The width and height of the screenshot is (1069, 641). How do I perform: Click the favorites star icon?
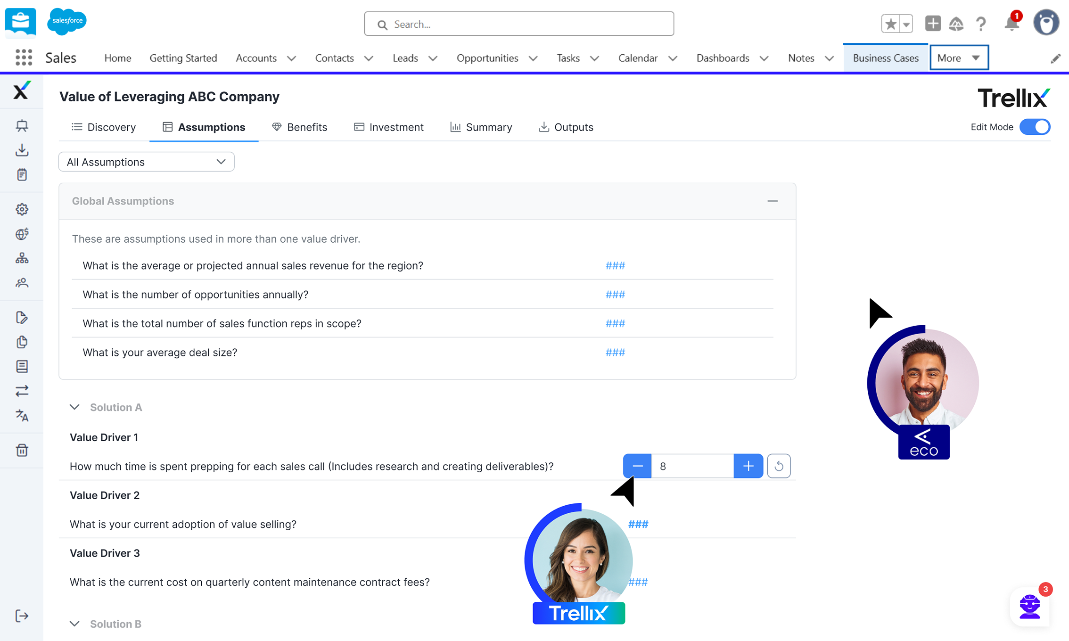tap(890, 24)
